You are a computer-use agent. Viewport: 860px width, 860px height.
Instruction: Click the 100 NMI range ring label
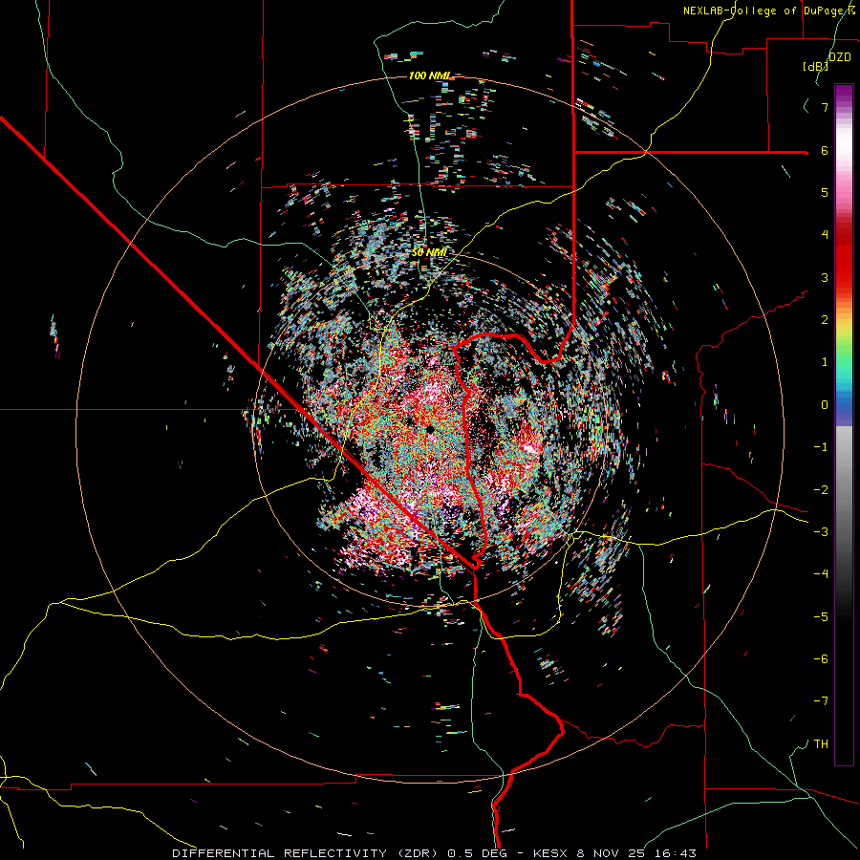[429, 75]
